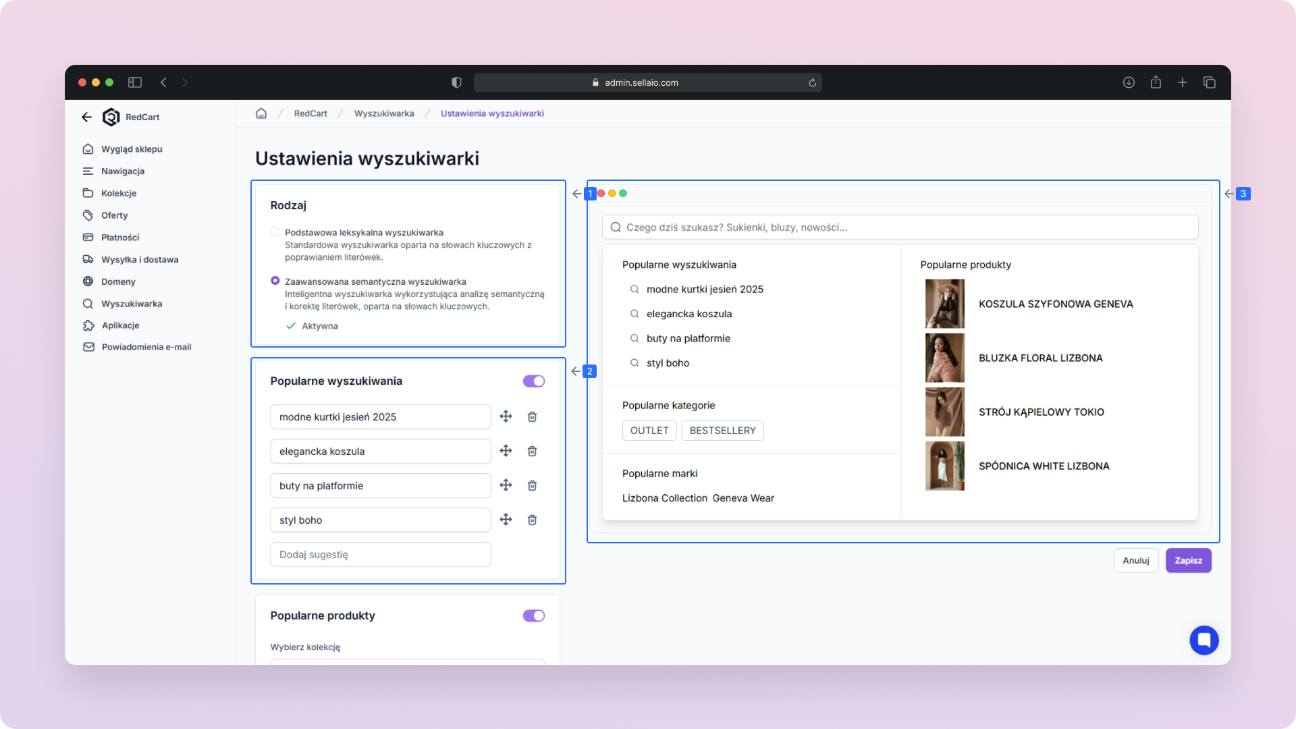Viewport: 1296px width, 729px height.
Task: Click the 'elegancka koszula' input field
Action: pyautogui.click(x=381, y=452)
